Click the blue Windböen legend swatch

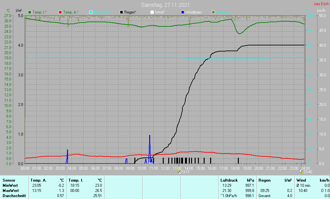(183, 12)
